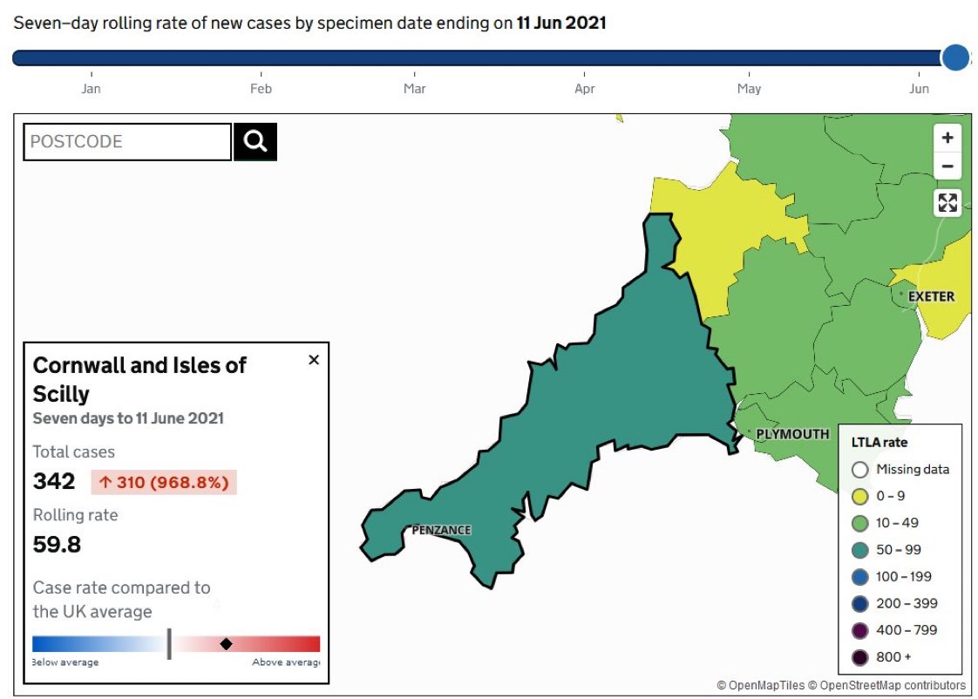Image resolution: width=978 pixels, height=699 pixels.
Task: Click the Seven days to 11 June 2021 subtitle
Action: pos(128,417)
